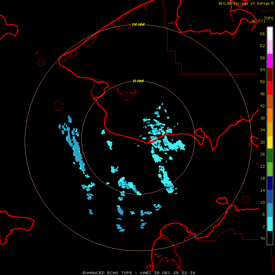Click the '22' legend value
The image size is (275, 275).
pos(262,166)
